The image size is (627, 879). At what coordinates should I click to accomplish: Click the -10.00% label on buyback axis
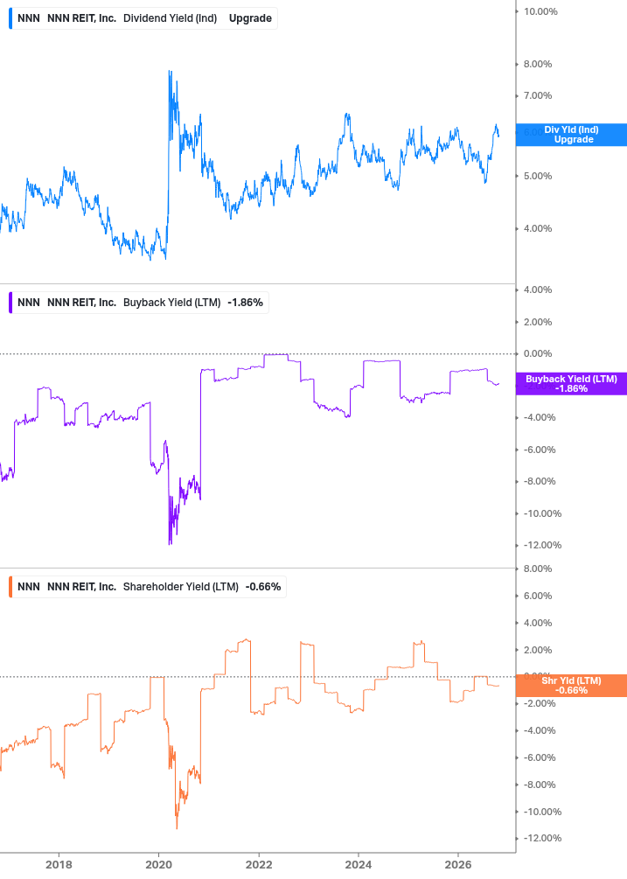coord(542,513)
